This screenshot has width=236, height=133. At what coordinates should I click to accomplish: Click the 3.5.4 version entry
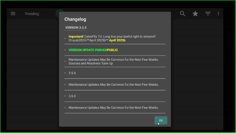pos(72,73)
